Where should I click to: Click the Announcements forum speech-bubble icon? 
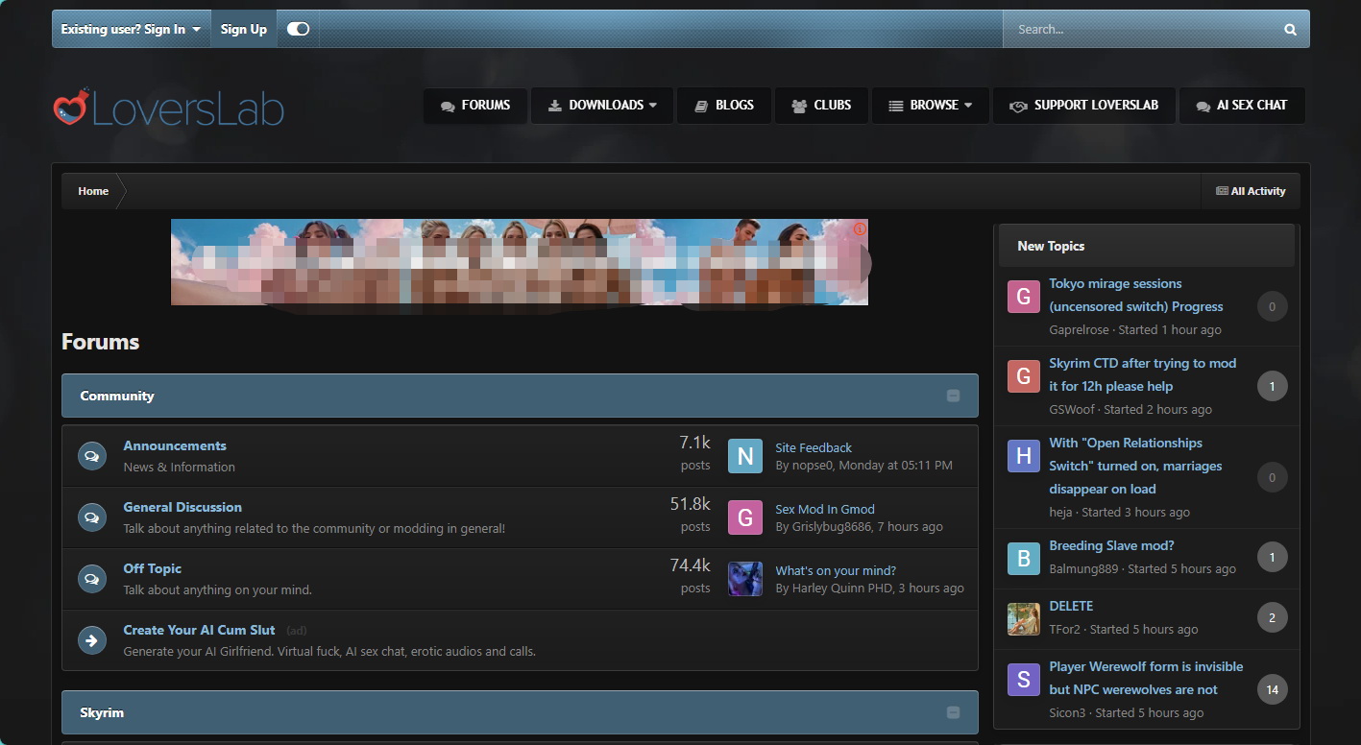[92, 456]
